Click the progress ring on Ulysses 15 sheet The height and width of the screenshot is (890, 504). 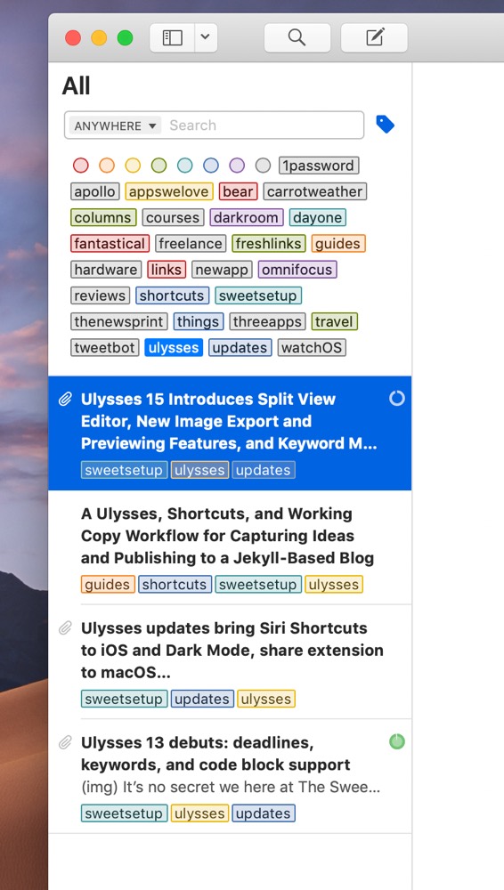click(x=396, y=399)
